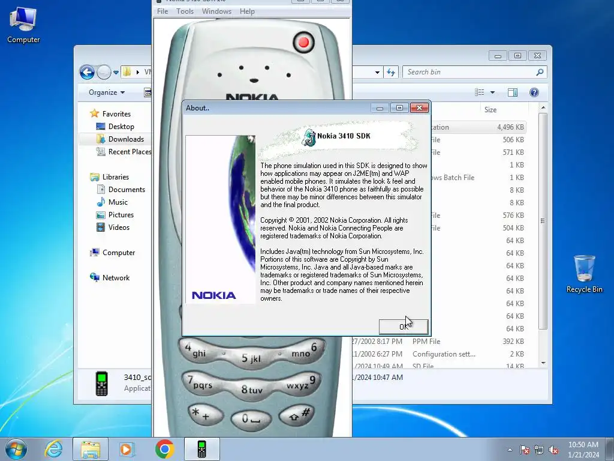
Task: Open Downloads in navigation pane
Action: click(x=126, y=139)
